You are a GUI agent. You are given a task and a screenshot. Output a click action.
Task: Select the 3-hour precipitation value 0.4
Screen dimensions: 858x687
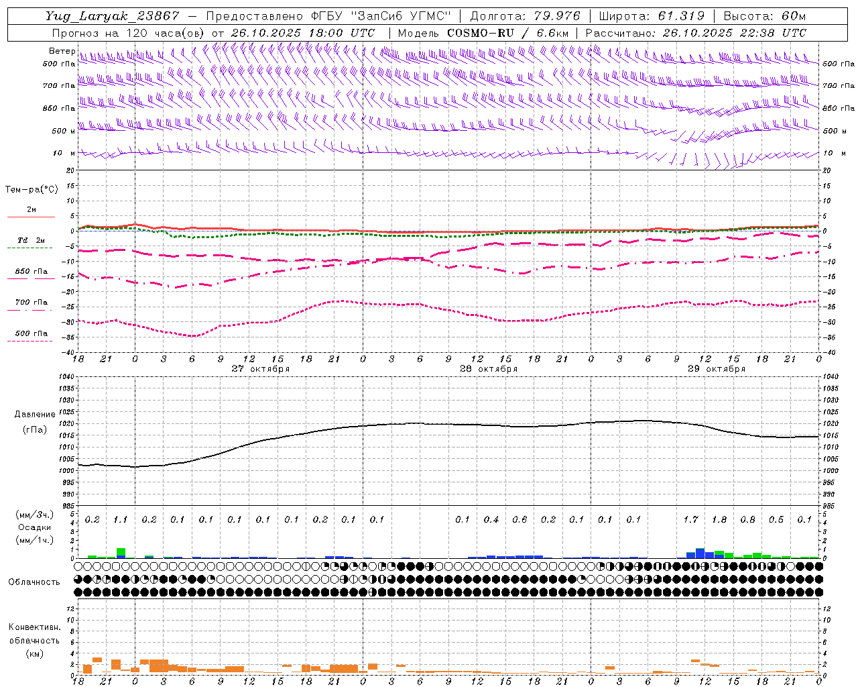tap(491, 519)
